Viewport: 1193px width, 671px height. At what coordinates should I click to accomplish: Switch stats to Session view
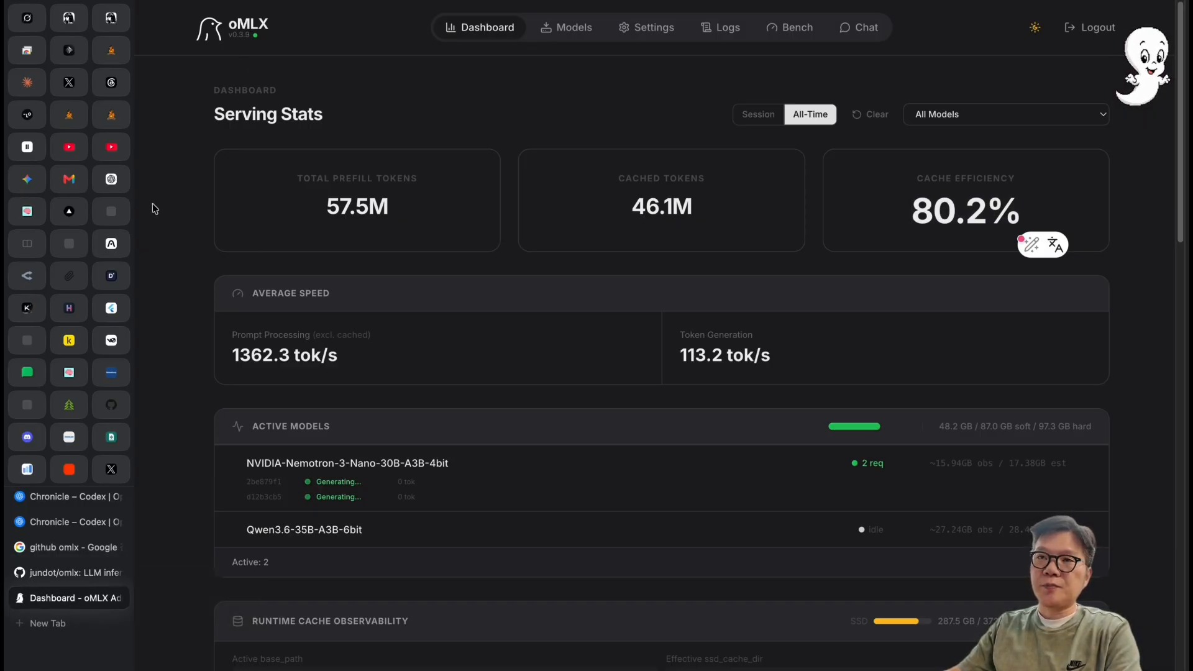tap(758, 114)
